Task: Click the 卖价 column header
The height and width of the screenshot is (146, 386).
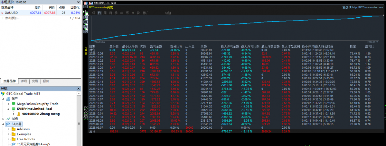Action: click(35, 8)
